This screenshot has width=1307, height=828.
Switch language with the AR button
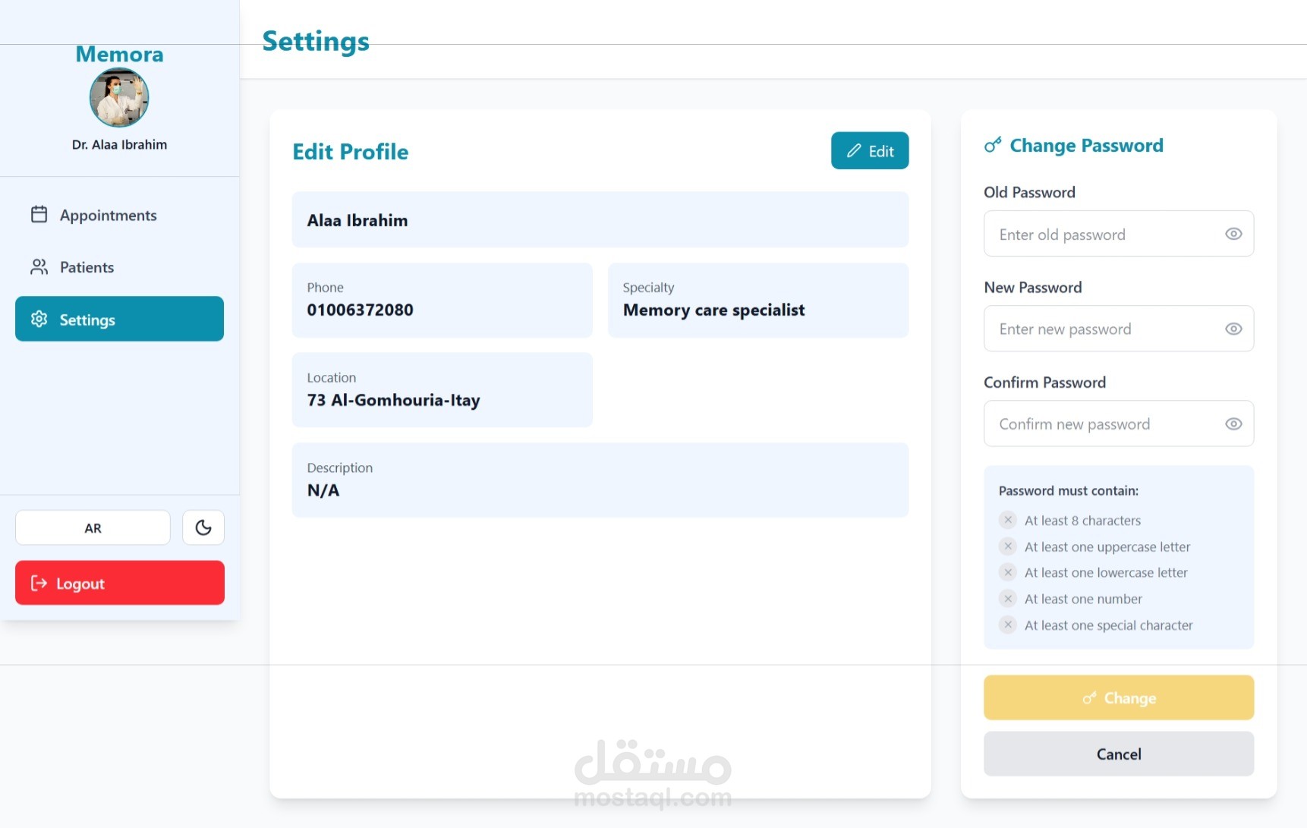(93, 527)
